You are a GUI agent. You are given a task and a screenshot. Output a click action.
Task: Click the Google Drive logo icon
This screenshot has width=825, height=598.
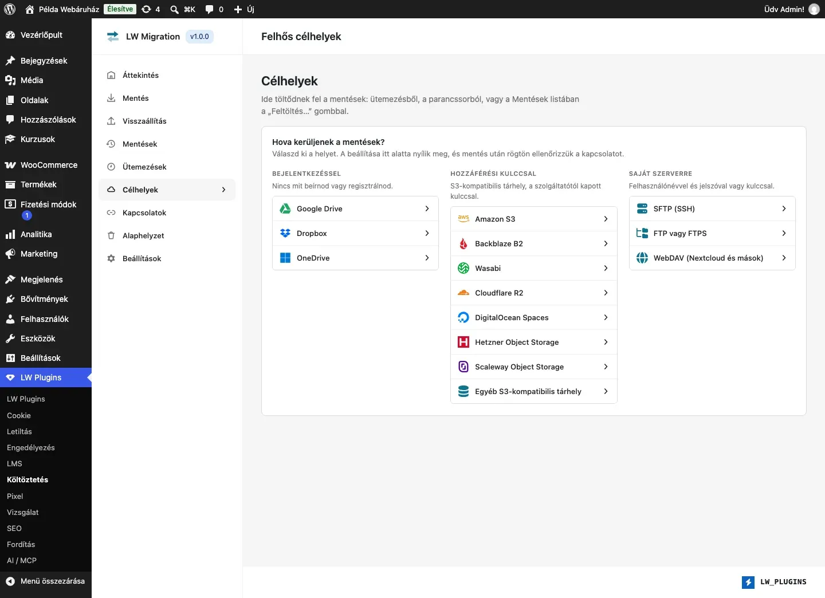285,208
